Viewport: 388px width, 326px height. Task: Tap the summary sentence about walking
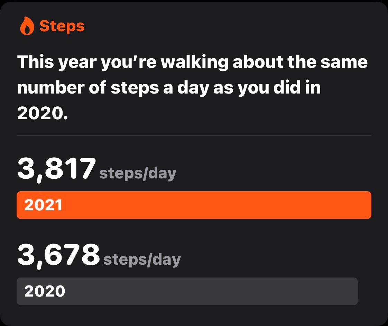coord(192,88)
